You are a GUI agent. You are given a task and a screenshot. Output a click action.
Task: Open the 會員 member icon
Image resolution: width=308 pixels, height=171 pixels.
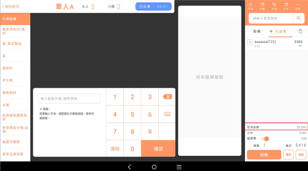click(x=251, y=6)
